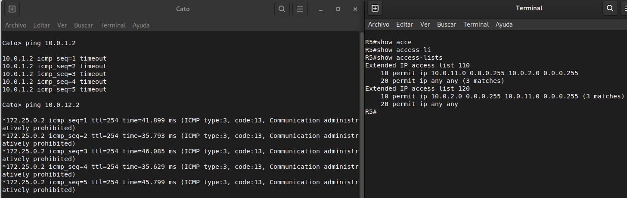Click '10.0.1.2 icmp_seq=5 timeout' line
The width and height of the screenshot is (627, 198).
[x=54, y=89]
